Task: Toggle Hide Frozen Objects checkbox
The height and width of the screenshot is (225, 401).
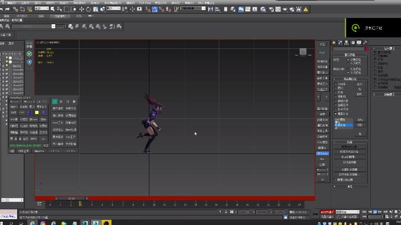Action: click(x=336, y=180)
